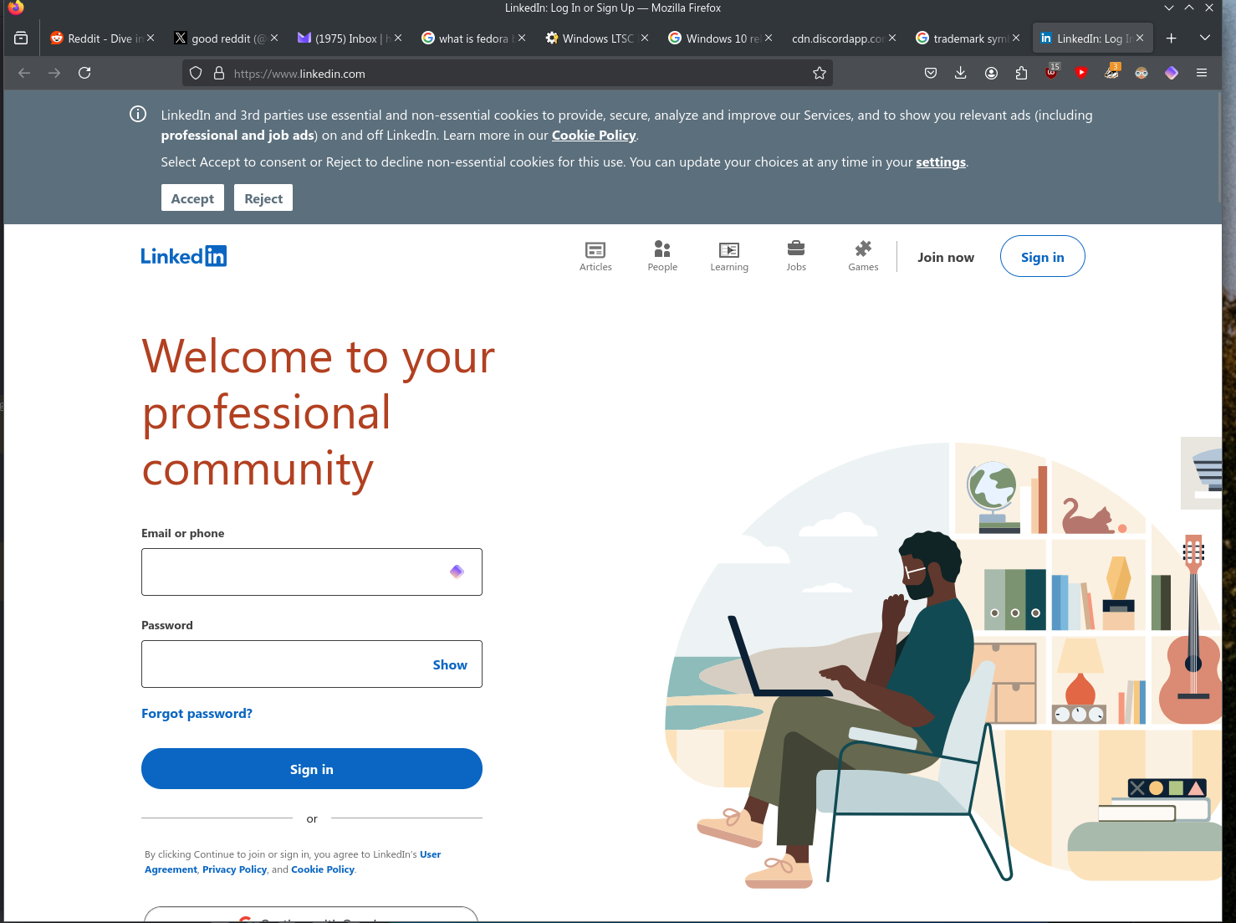The image size is (1236, 923).
Task: Focus the Password field
Action: tap(312, 664)
